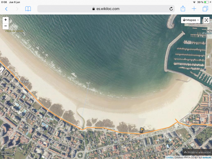The height and width of the screenshot is (159, 212).
Task: Tap the battery indicator in status bar
Action: pyautogui.click(x=207, y=2)
